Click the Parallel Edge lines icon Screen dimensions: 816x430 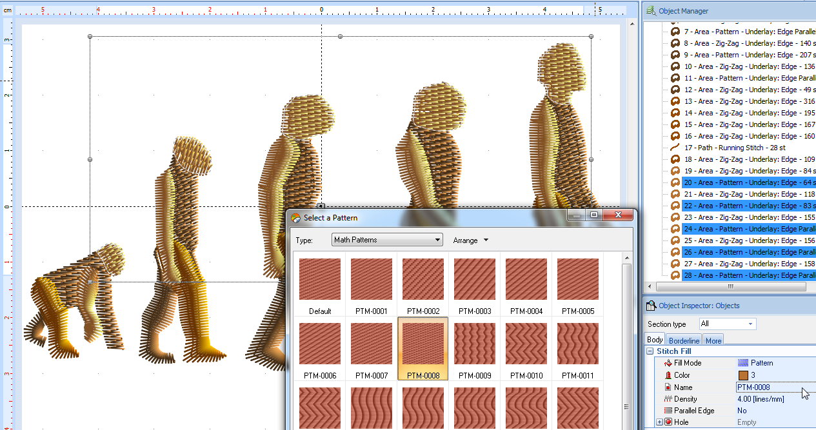coord(668,411)
